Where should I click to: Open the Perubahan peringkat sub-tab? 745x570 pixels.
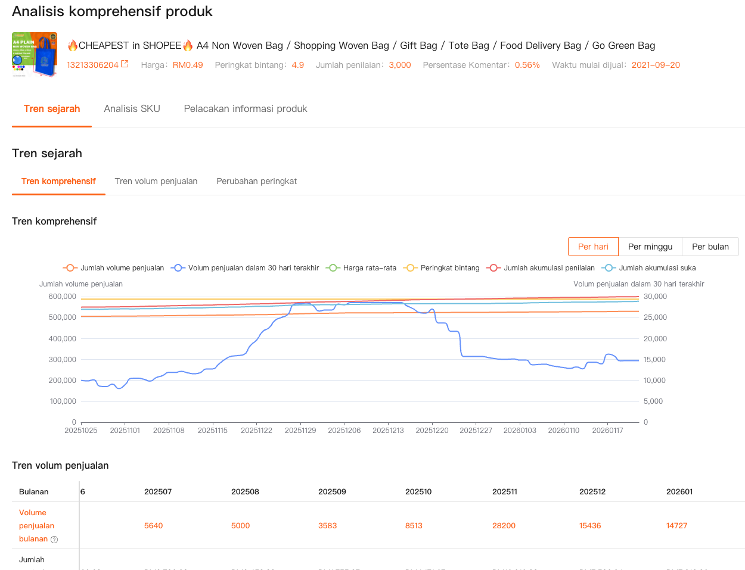(x=256, y=181)
